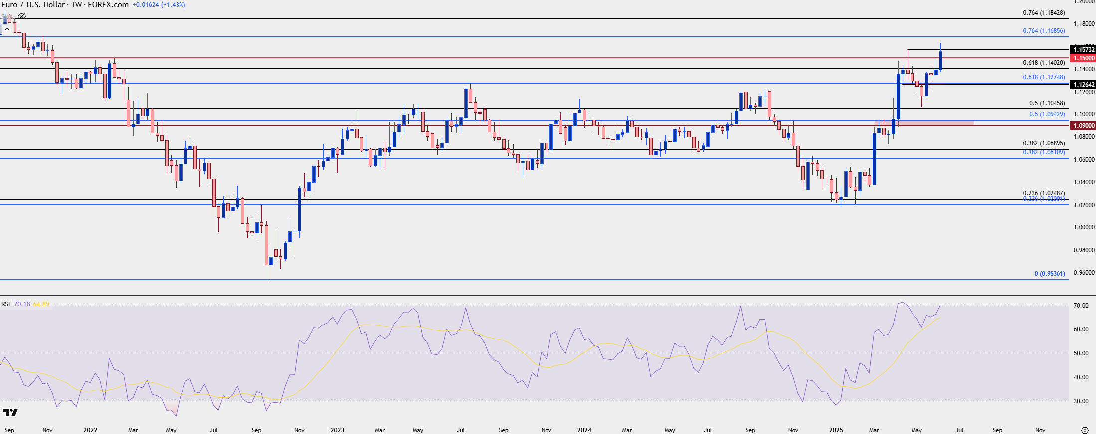Open chart settings gear in bottom-right corner
This screenshot has width=1096, height=434.
pyautogui.click(x=1085, y=430)
